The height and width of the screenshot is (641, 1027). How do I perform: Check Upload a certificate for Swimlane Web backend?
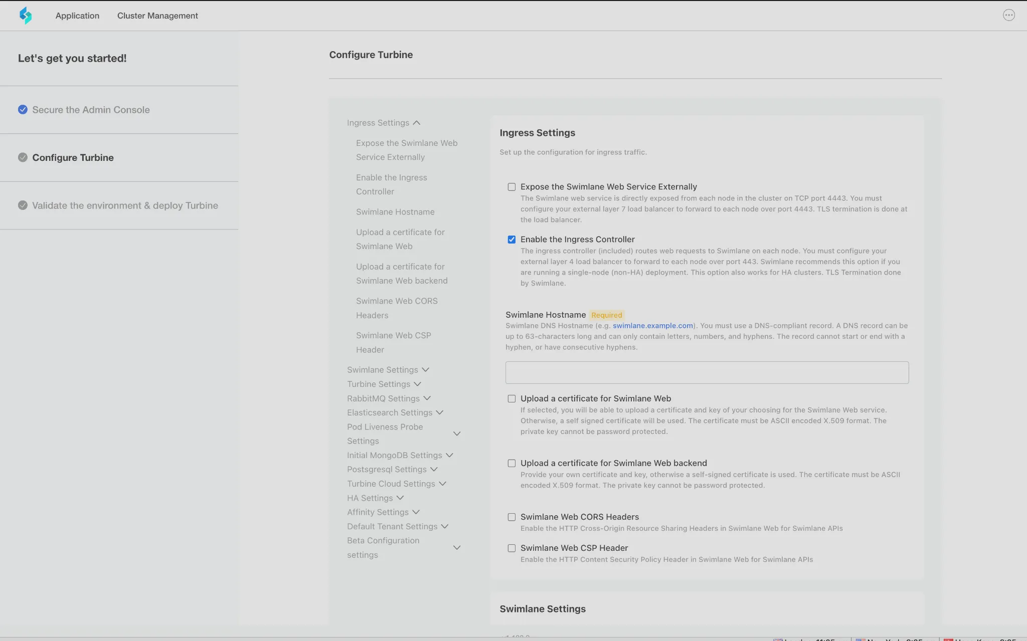point(511,464)
